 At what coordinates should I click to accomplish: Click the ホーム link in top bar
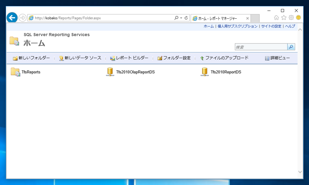(209, 26)
